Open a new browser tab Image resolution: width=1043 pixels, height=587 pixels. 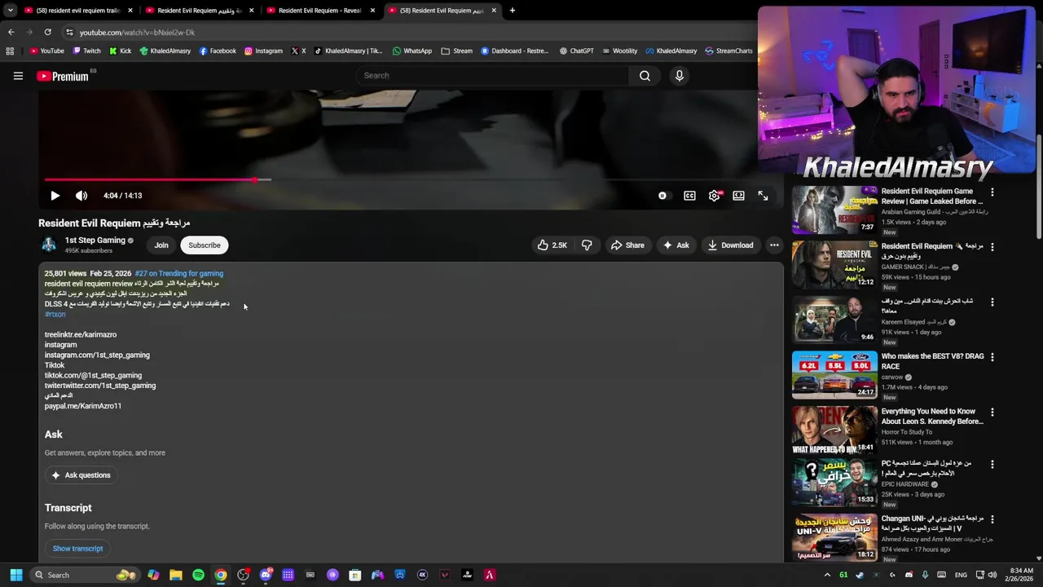tap(512, 11)
